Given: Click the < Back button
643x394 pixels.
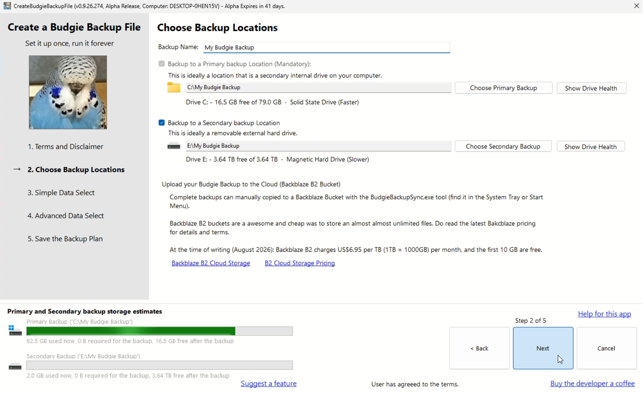Looking at the screenshot, I should pos(479,348).
